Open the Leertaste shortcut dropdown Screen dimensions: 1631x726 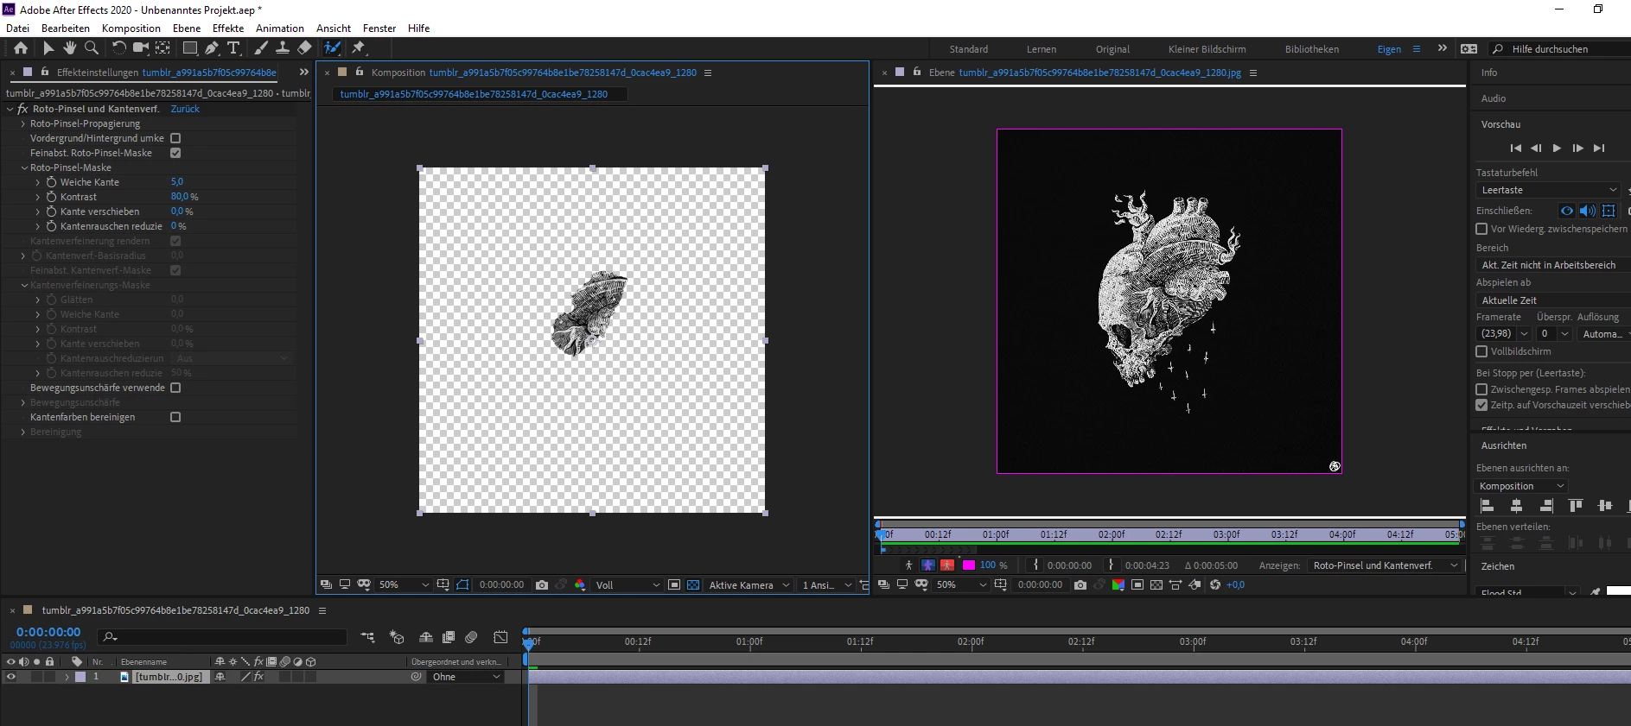pos(1548,190)
